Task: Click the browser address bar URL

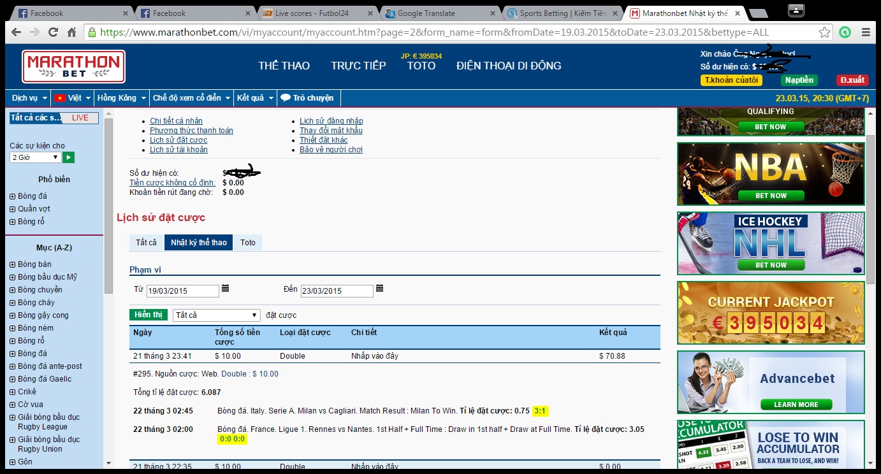Action: click(x=434, y=32)
